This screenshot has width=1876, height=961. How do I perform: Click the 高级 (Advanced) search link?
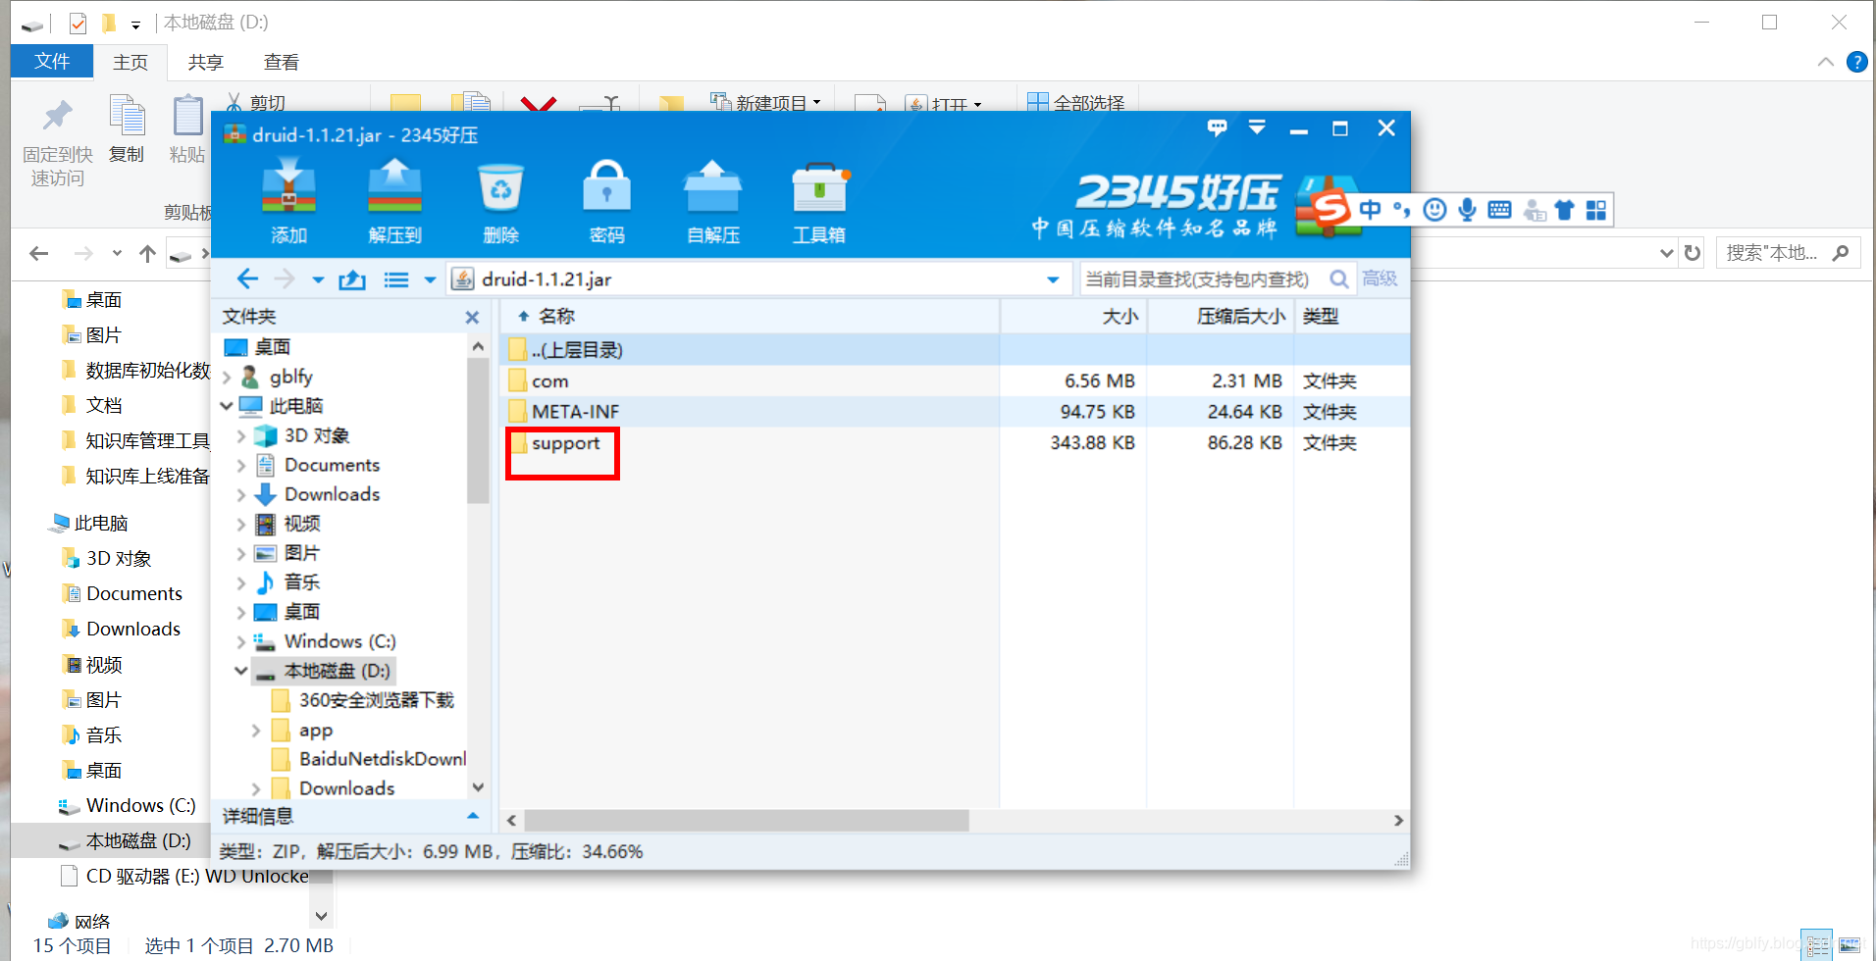pyautogui.click(x=1380, y=278)
